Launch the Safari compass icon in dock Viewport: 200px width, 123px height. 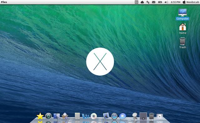pos(114,116)
